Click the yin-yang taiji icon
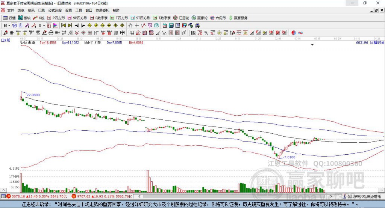Screen dimensions: 385x208 click(294, 33)
